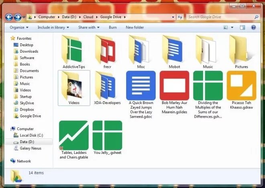Screen dimensions: 265x188
Task: Expand arrow after Computer in breadcrumb
Action: pyautogui.click(x=59, y=17)
